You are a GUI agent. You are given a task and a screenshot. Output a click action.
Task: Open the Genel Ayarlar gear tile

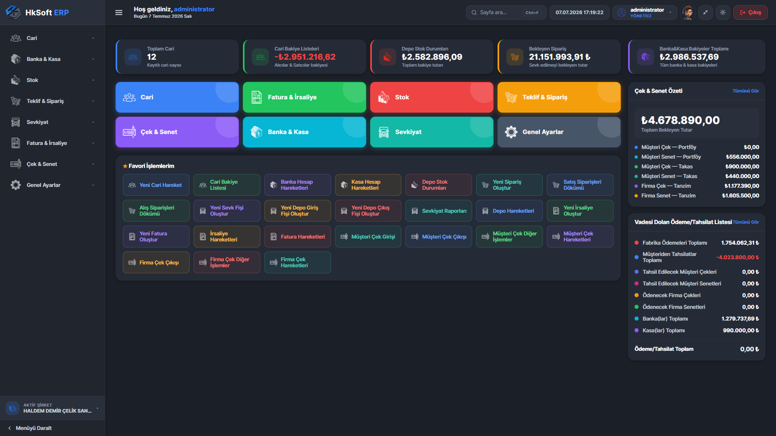[x=559, y=132]
